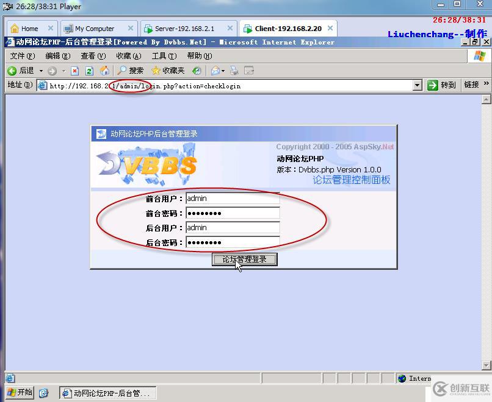Close the Home tab
The height and width of the screenshot is (402, 492).
click(51, 28)
